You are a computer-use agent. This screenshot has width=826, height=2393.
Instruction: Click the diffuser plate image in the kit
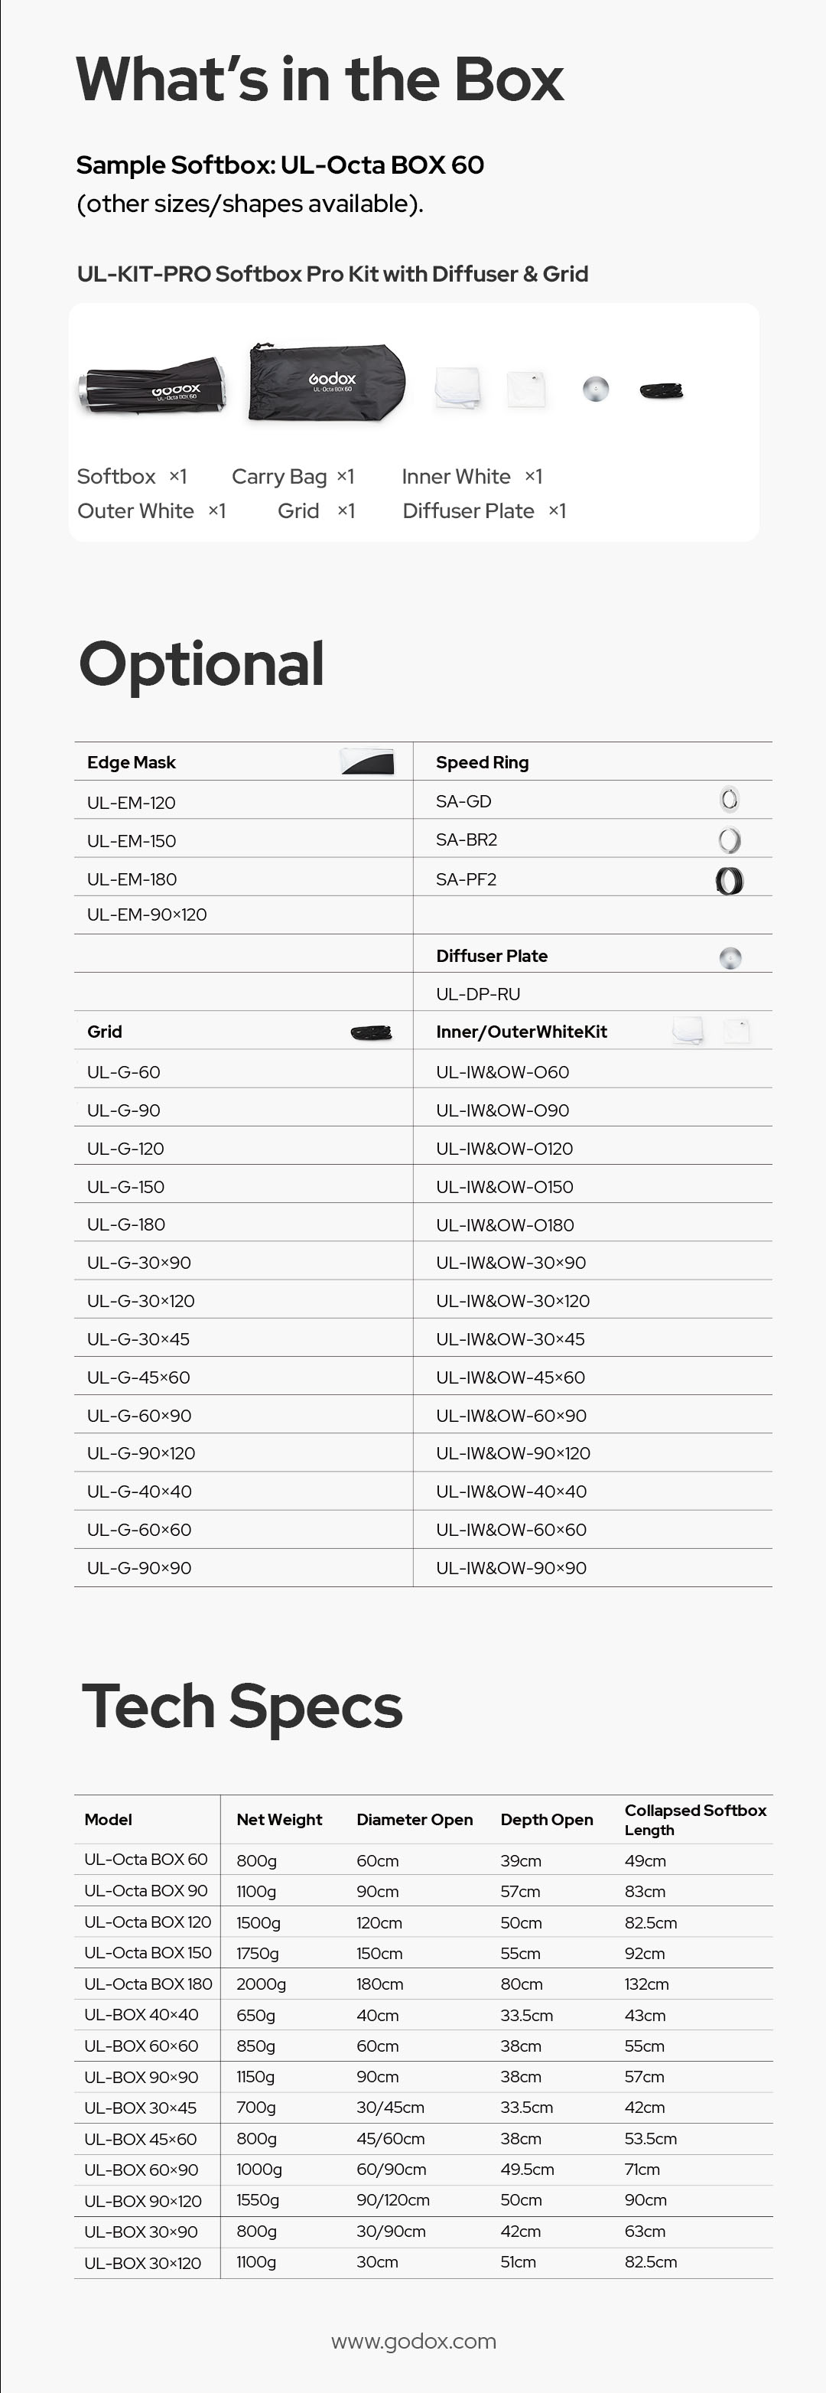(595, 388)
